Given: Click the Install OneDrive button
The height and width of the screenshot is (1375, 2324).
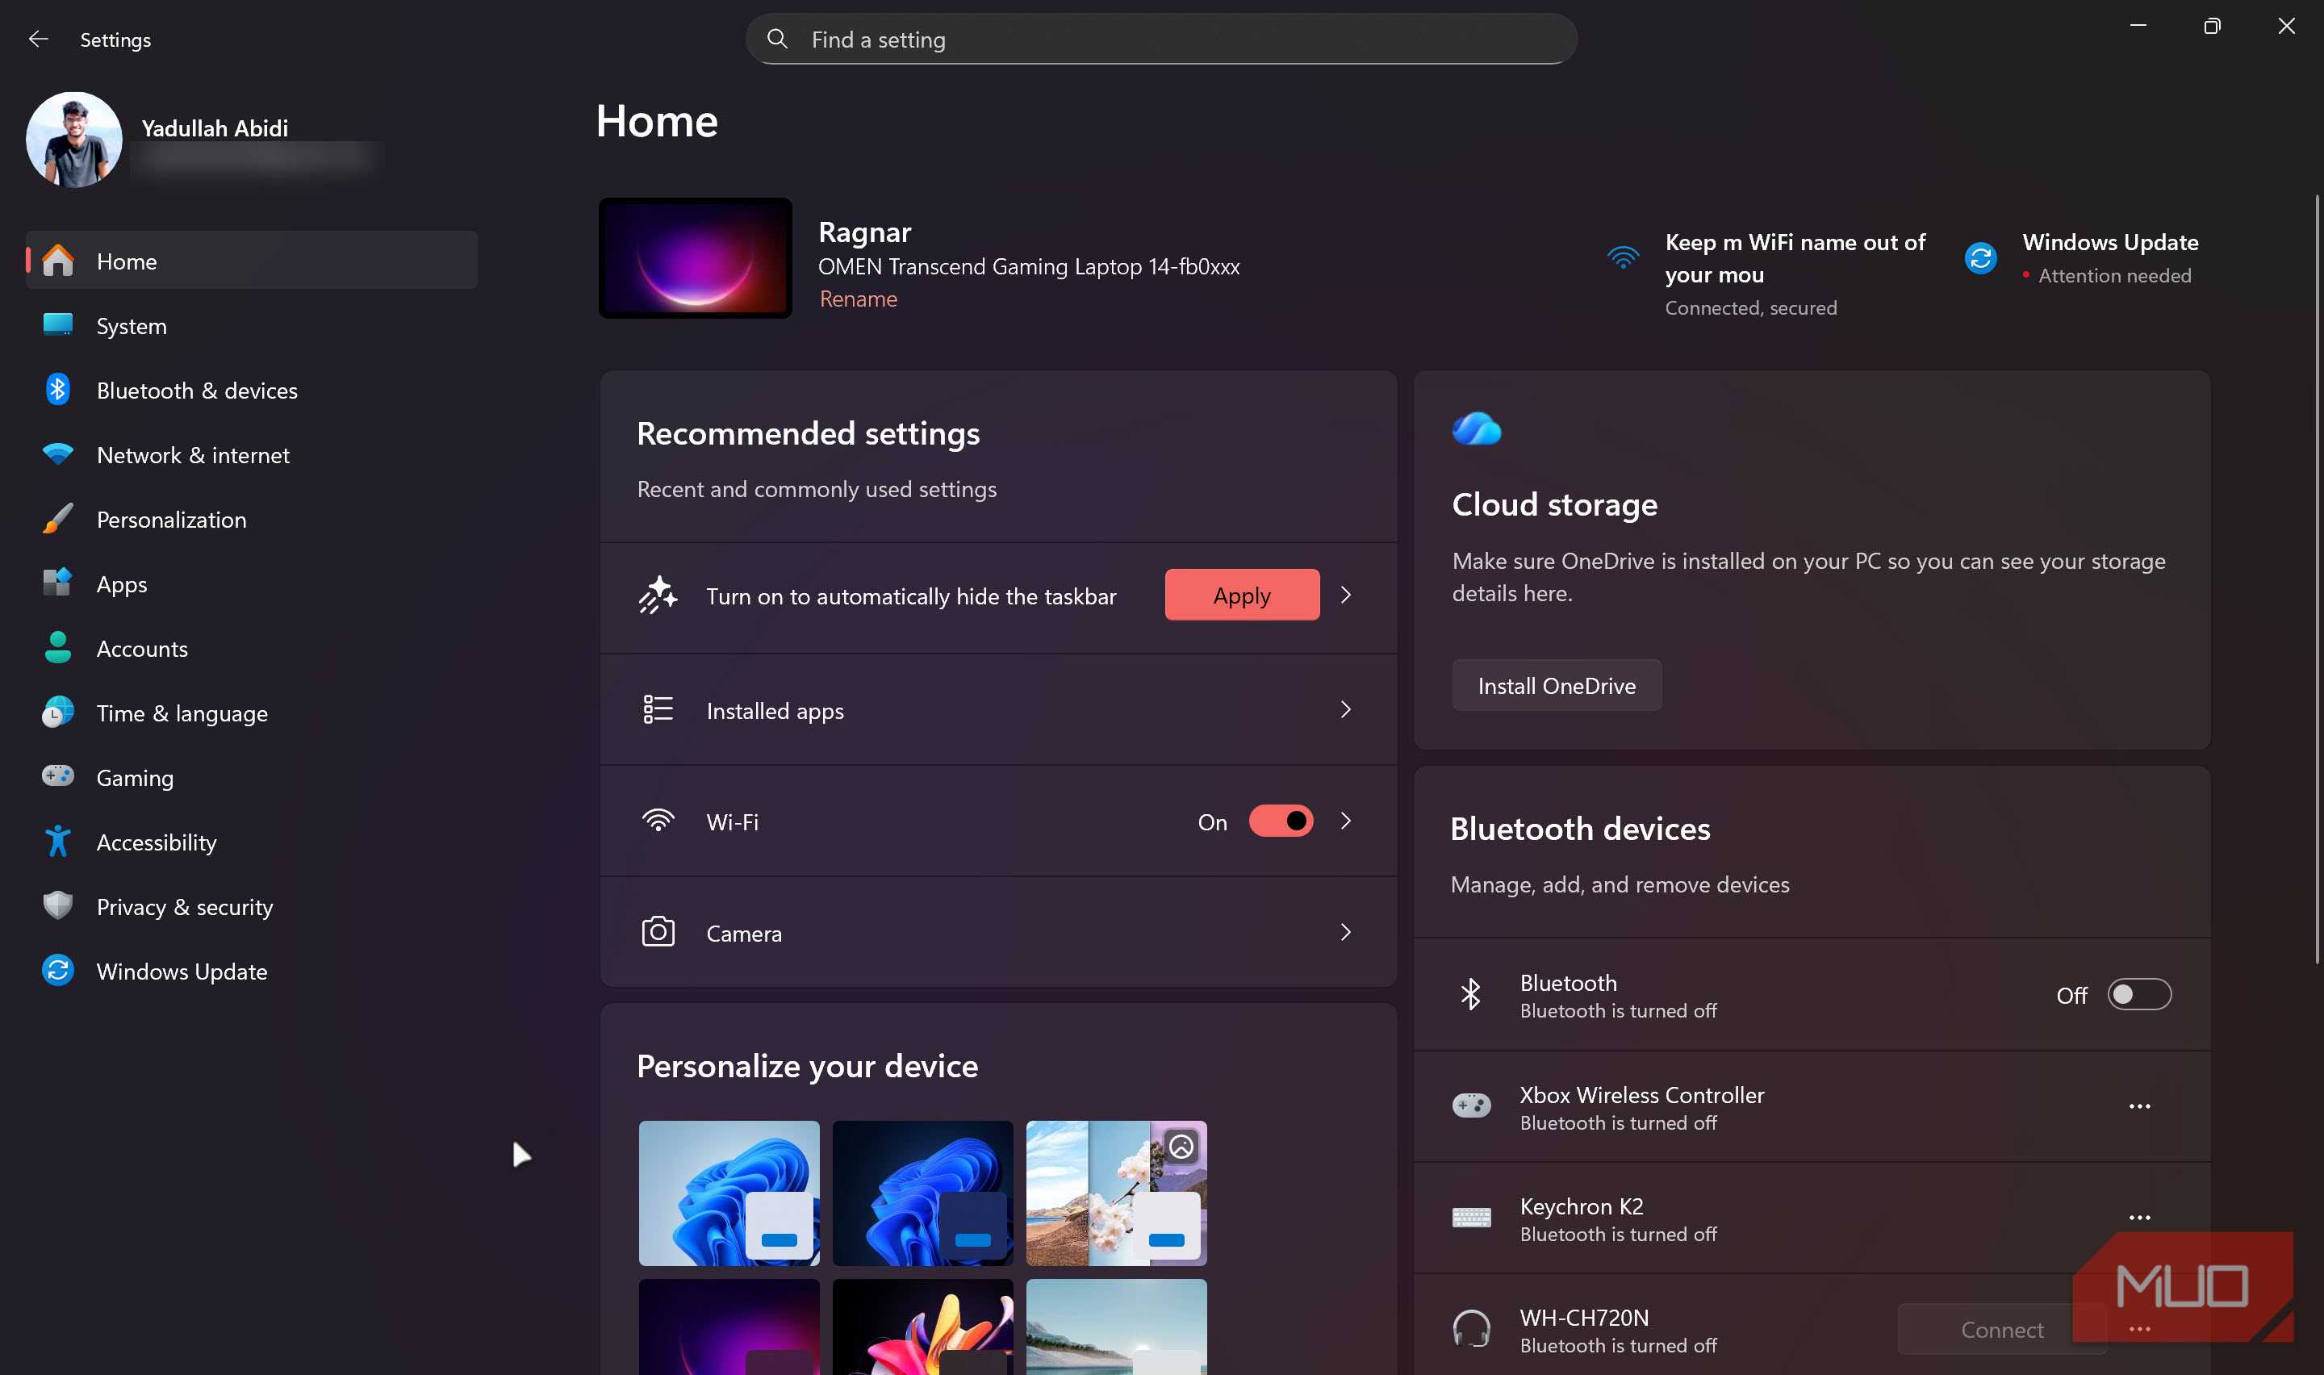Looking at the screenshot, I should pyautogui.click(x=1556, y=686).
